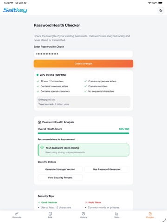The image size is (167, 223).
Task: Click Use Password Generator button
Action: tap(107, 169)
